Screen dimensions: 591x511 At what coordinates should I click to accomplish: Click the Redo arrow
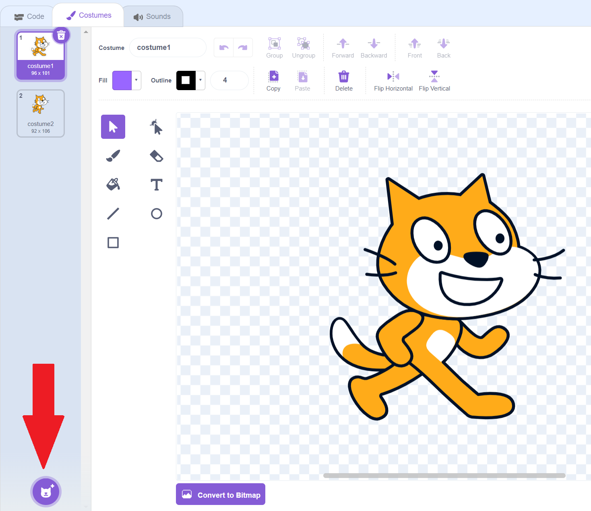coord(243,47)
